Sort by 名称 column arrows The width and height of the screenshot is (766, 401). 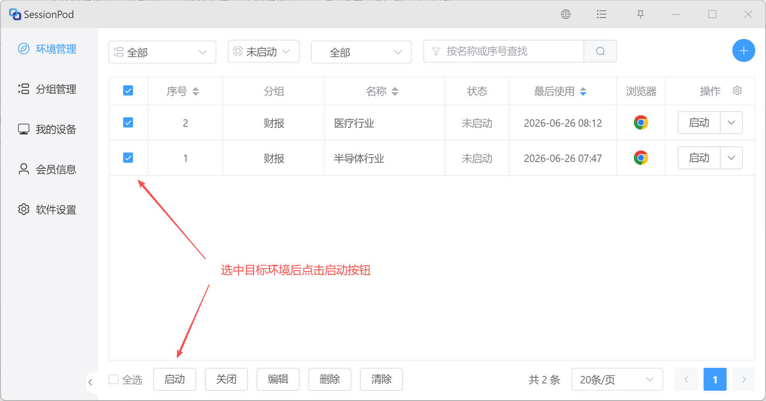[x=395, y=91]
